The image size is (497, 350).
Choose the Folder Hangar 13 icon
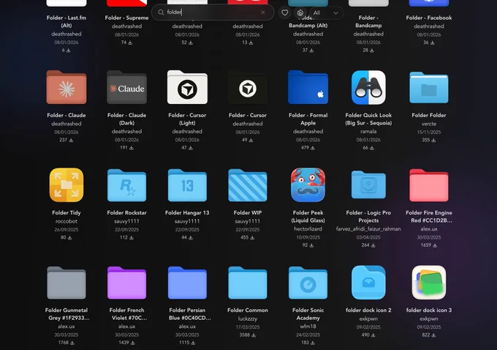point(187,185)
